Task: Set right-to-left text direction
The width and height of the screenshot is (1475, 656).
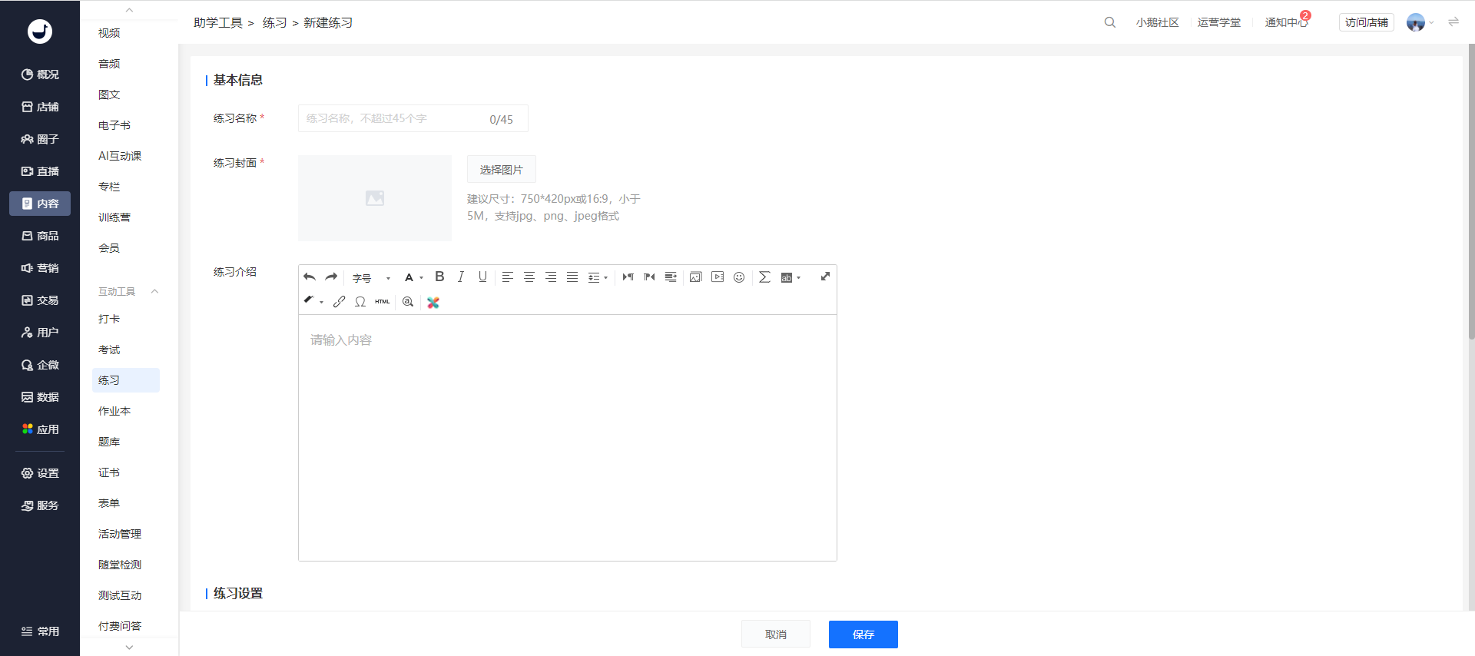Action: click(x=650, y=277)
